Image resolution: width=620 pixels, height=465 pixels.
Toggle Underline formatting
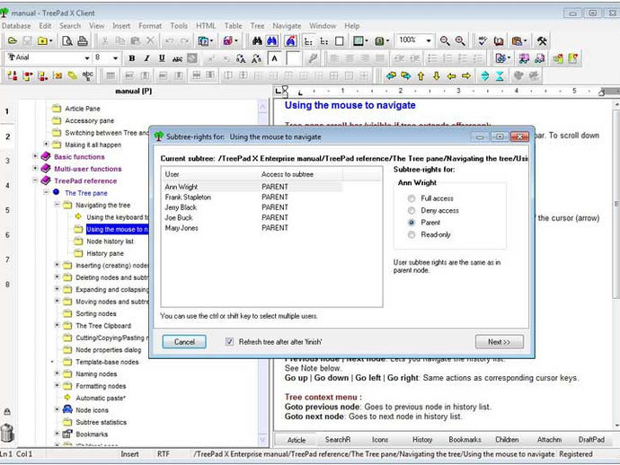[x=162, y=58]
